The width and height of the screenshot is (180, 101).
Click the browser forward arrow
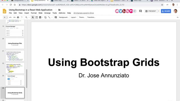(7, 5)
